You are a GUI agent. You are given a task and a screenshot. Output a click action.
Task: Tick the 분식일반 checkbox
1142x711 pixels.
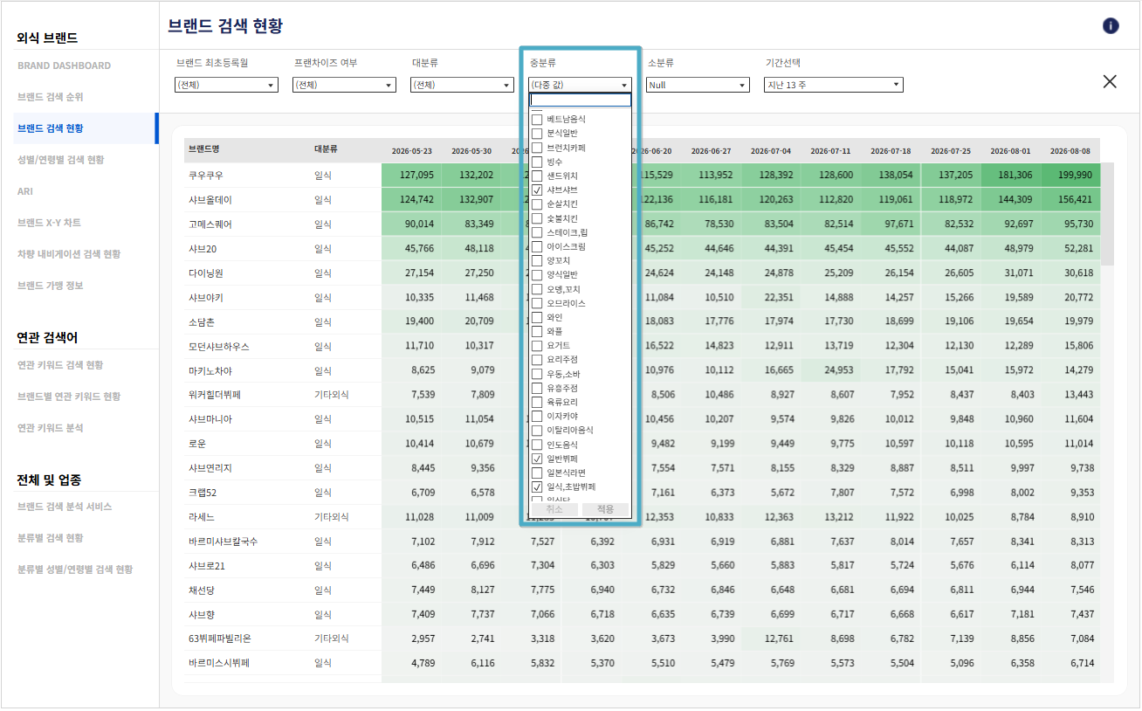[537, 133]
